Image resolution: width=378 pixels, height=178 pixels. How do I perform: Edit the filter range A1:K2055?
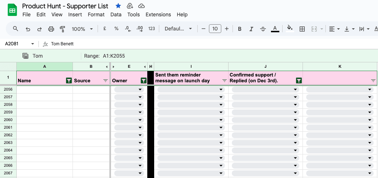point(114,56)
